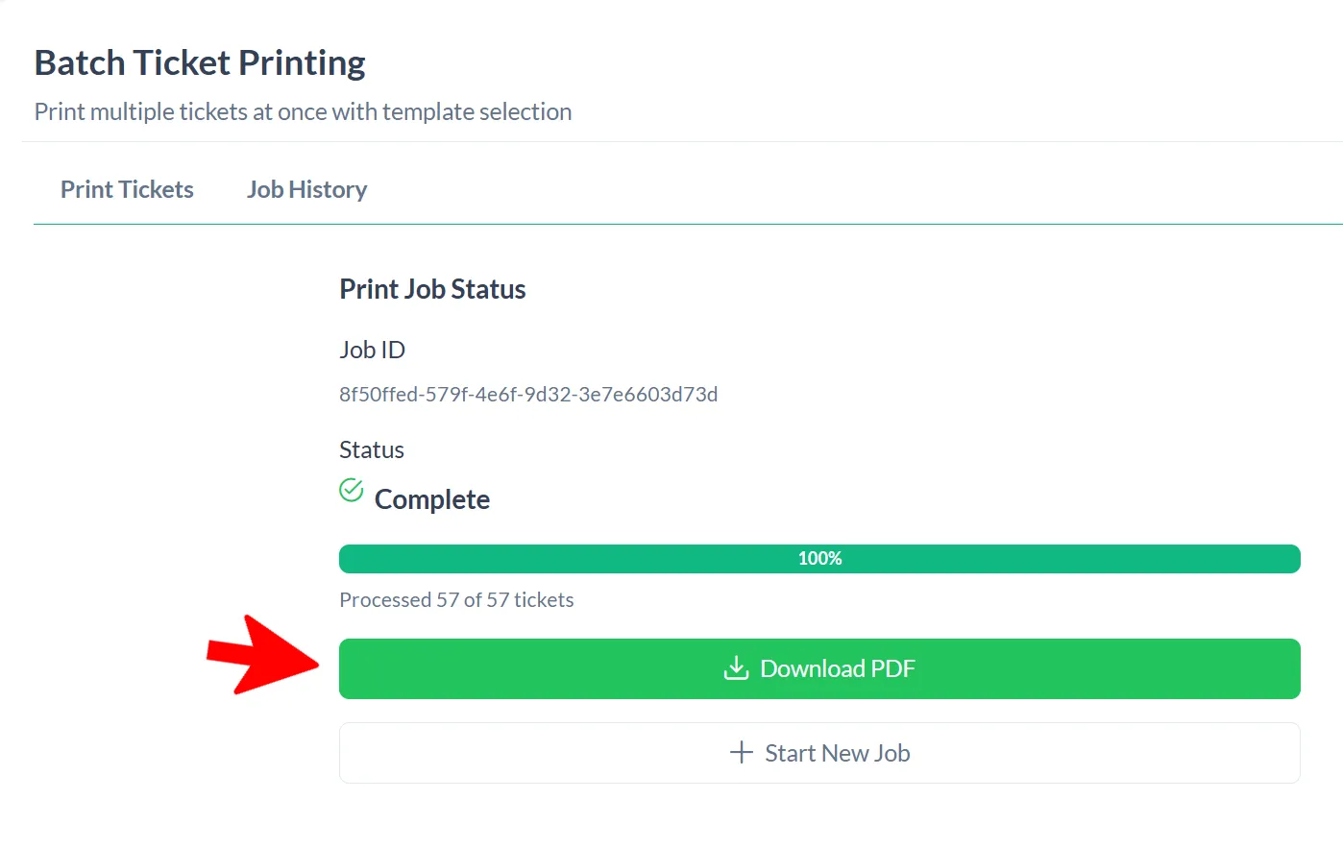The height and width of the screenshot is (848, 1343).
Task: Click the plus icon beside Start New Job
Action: [x=741, y=752]
